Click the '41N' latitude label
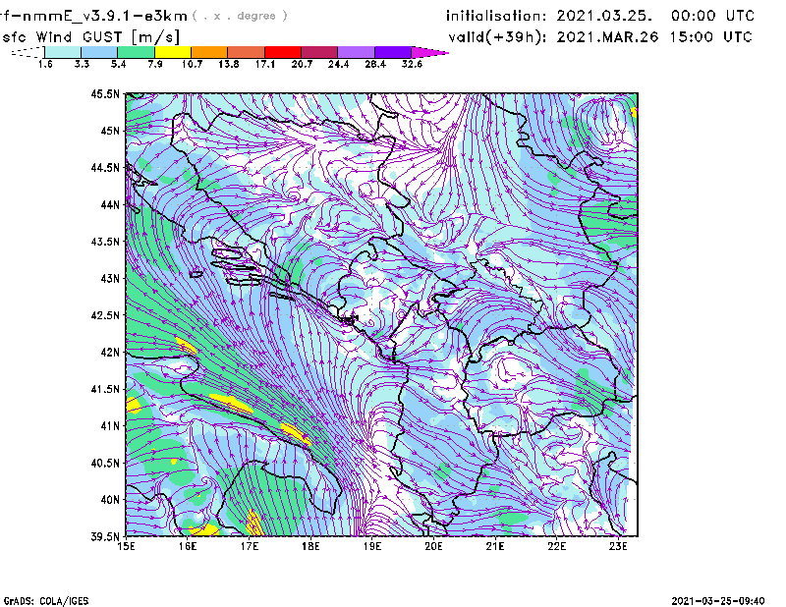This screenshot has width=786, height=607. (x=110, y=425)
